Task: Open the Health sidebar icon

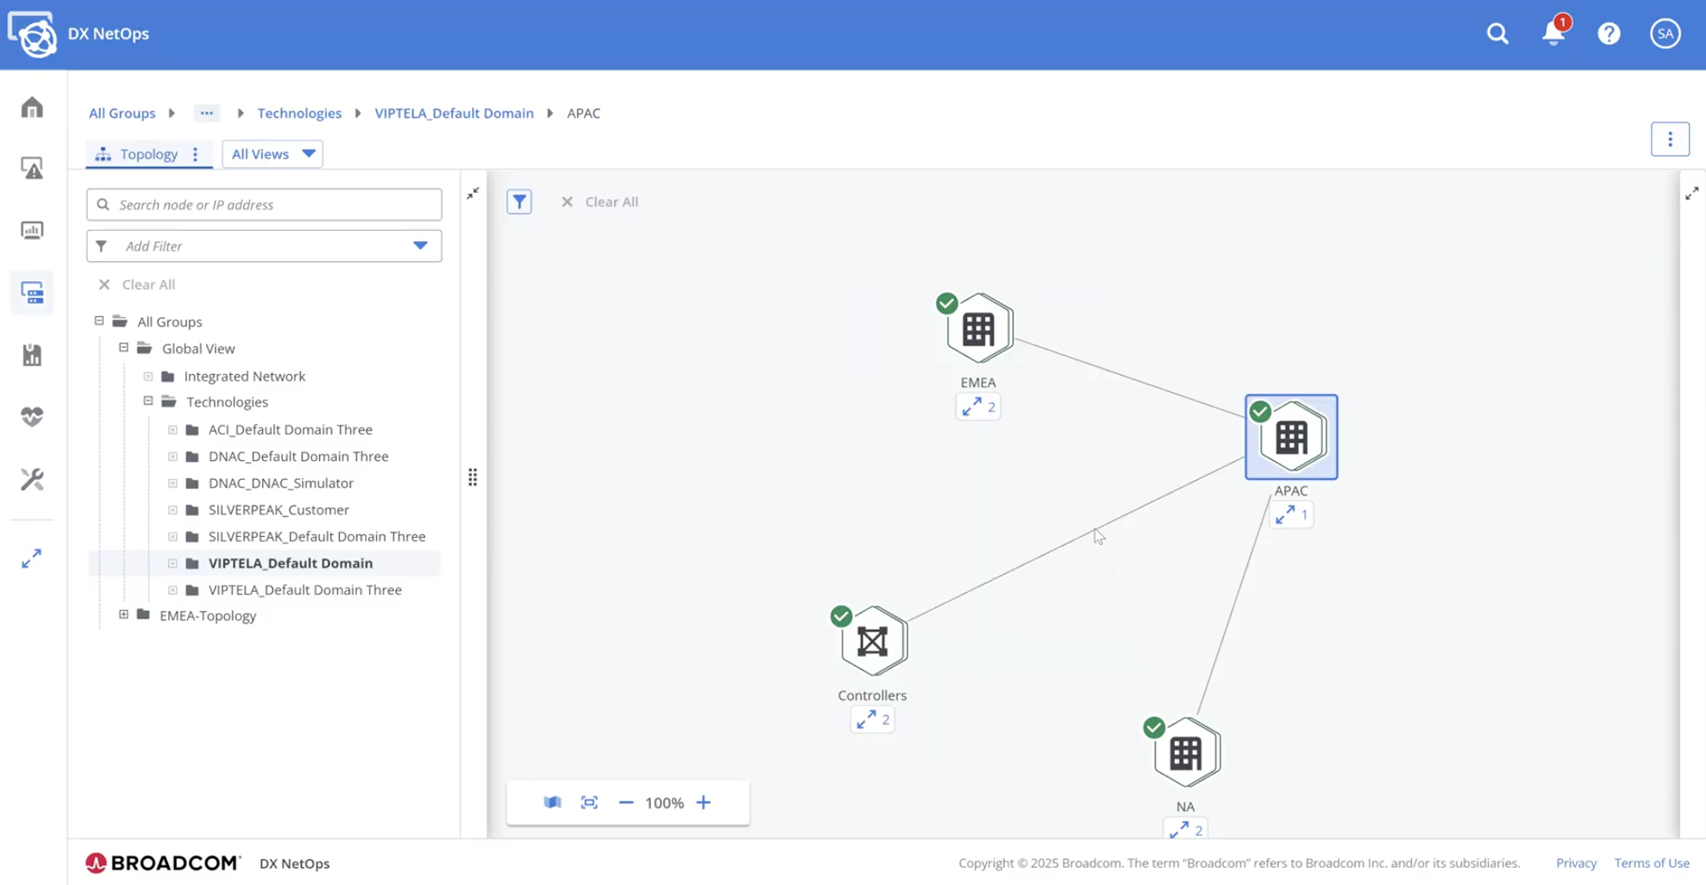Action: [x=32, y=416]
